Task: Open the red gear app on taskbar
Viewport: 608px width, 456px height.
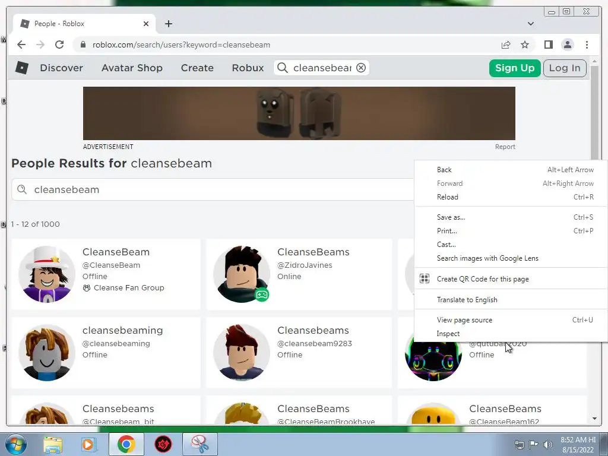Action: [x=163, y=444]
